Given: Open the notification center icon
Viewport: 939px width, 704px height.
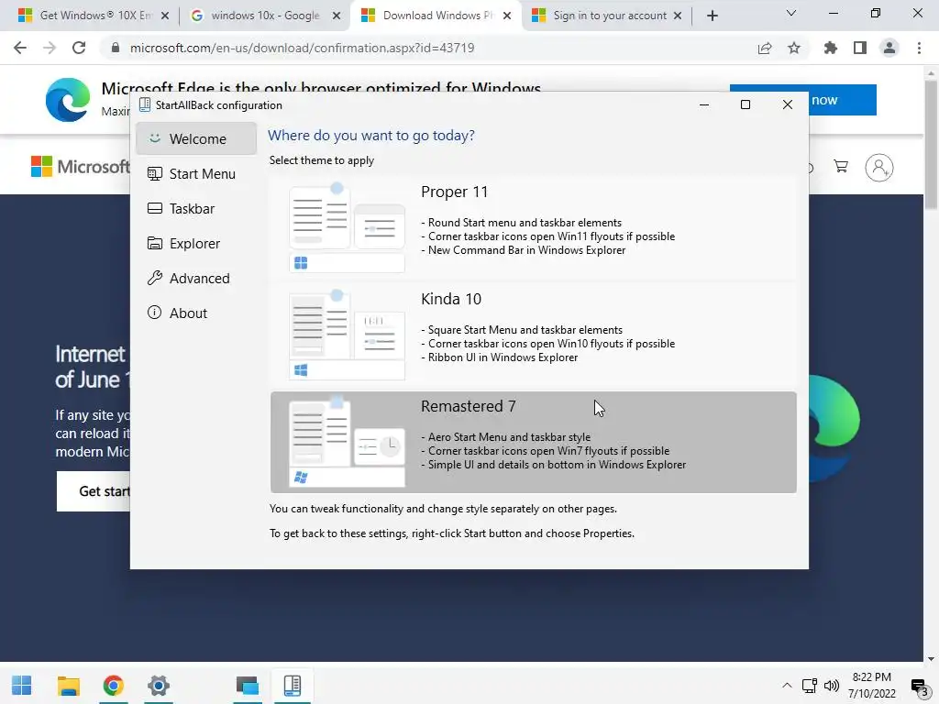Looking at the screenshot, I should click(x=920, y=687).
